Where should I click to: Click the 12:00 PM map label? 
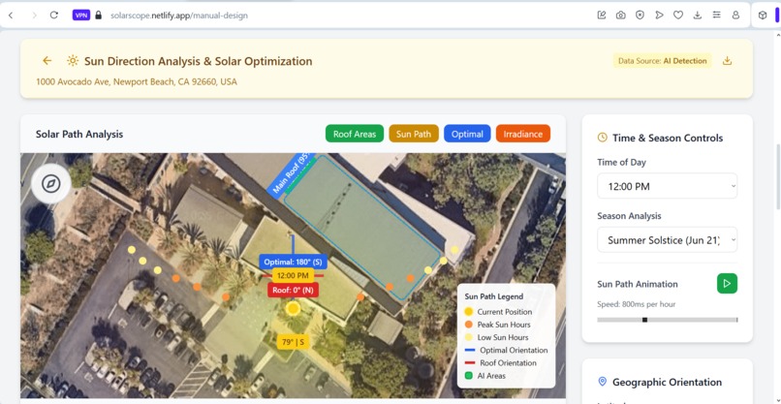pyautogui.click(x=293, y=275)
